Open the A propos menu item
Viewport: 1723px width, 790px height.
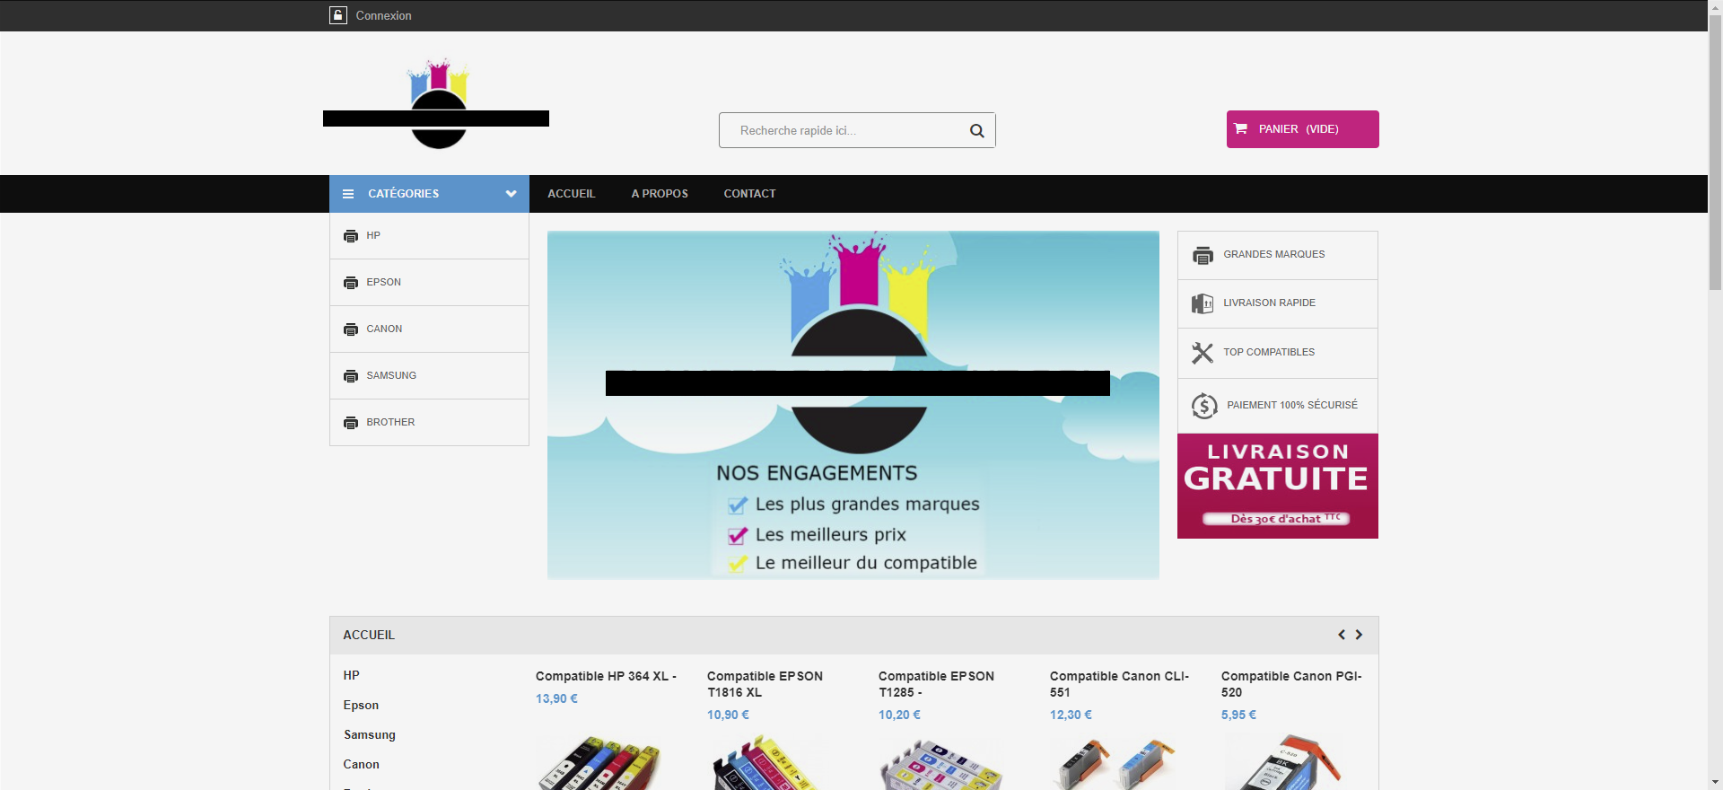point(660,194)
